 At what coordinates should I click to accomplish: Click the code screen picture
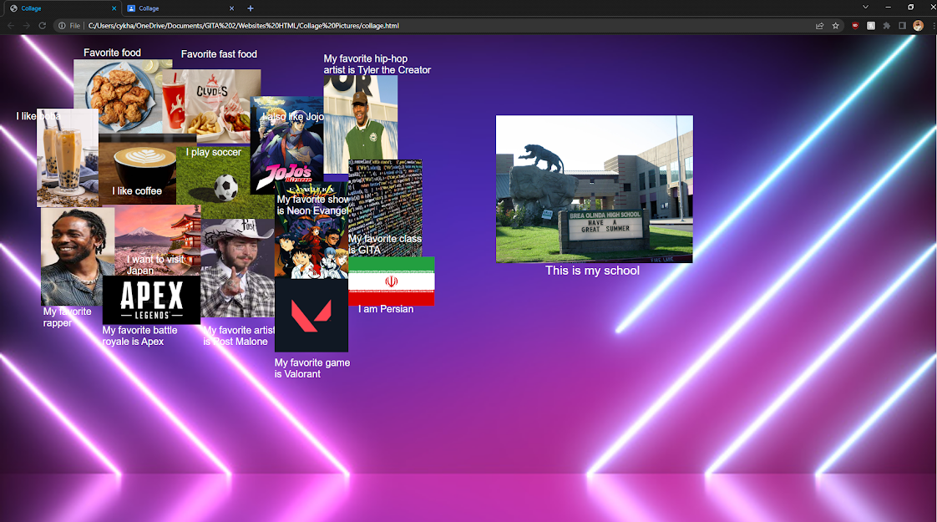click(x=386, y=207)
